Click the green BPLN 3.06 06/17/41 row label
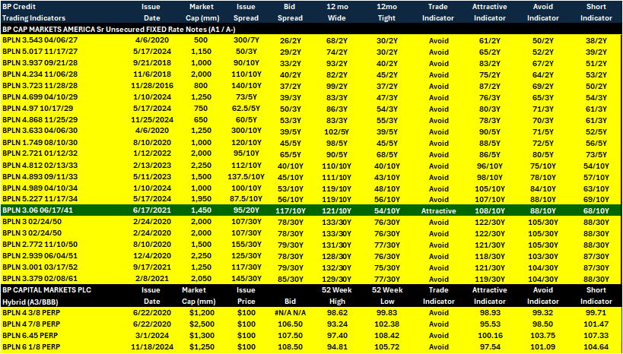Screen dimensions: 623x354 [30, 210]
